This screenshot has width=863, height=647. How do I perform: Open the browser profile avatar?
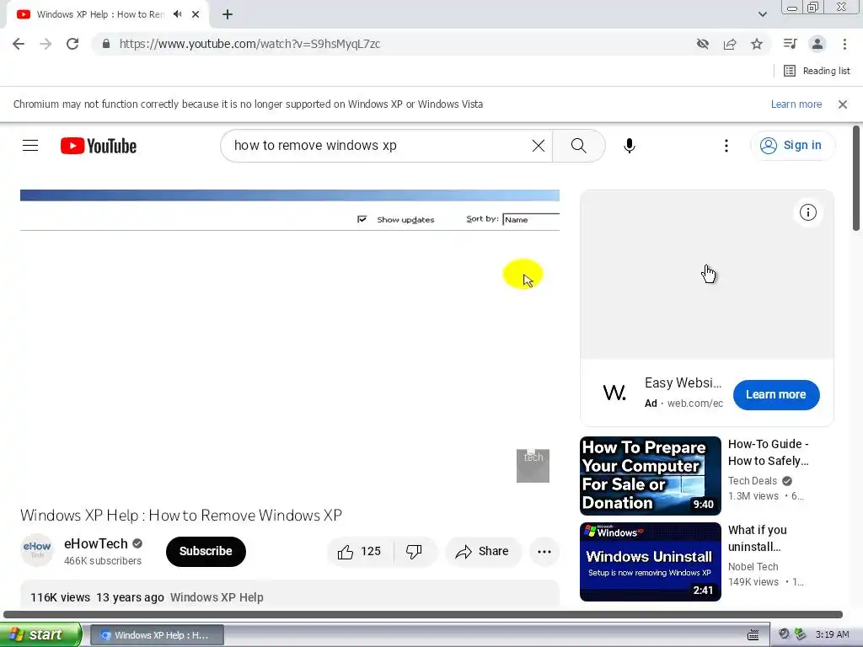[817, 44]
